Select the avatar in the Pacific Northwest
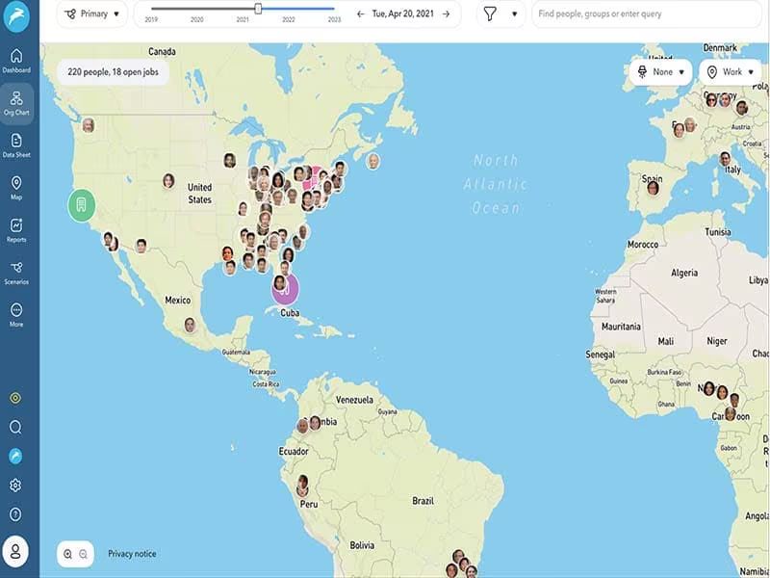Viewport: 770px width, 578px height. [x=88, y=125]
